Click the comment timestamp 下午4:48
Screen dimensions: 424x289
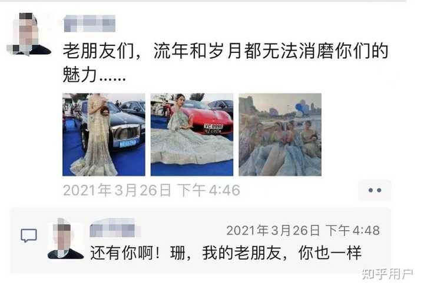pyautogui.click(x=353, y=231)
